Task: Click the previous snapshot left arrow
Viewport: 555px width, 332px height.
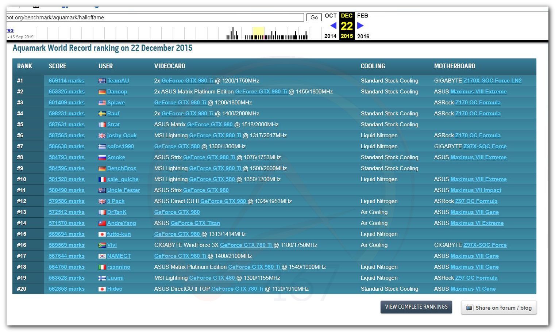Action: (x=333, y=26)
